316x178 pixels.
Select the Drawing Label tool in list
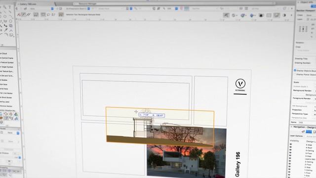point(4,102)
